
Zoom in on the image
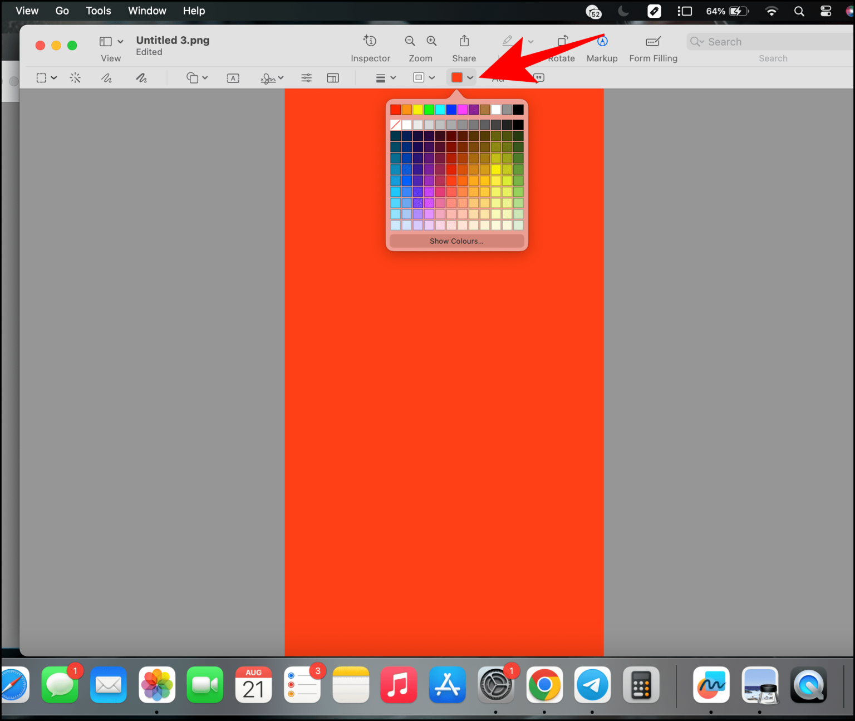pyautogui.click(x=431, y=41)
